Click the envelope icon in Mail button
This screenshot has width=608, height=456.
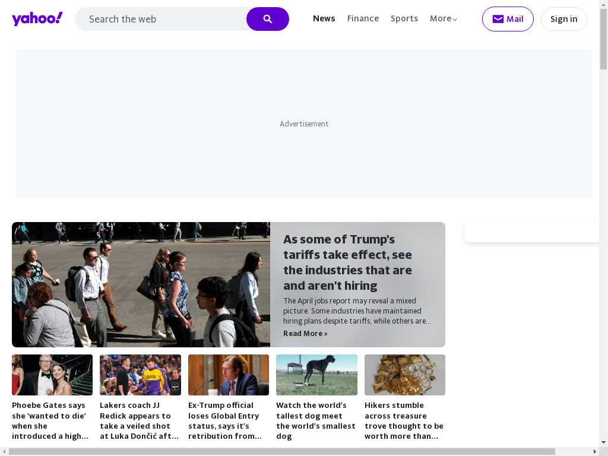tap(498, 19)
